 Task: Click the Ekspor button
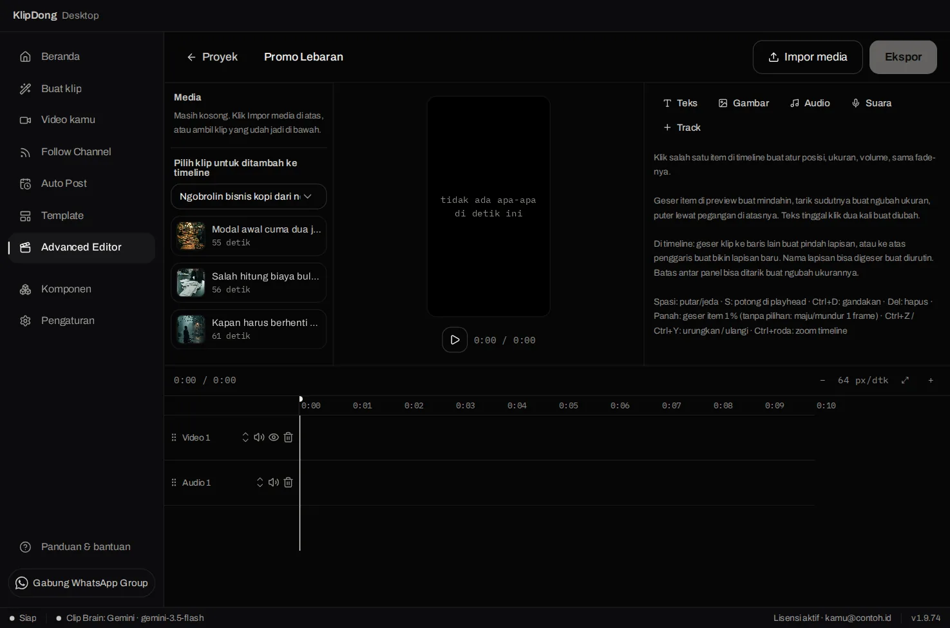[x=903, y=57]
